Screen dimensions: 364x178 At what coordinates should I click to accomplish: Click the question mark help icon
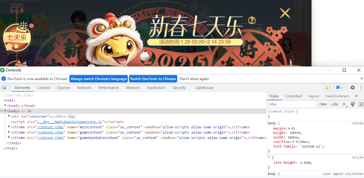pyautogui.click(x=252, y=21)
